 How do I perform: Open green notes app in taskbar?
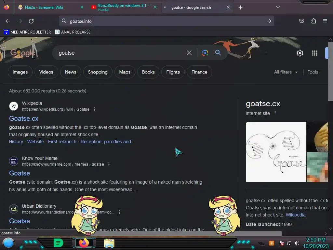point(59,243)
